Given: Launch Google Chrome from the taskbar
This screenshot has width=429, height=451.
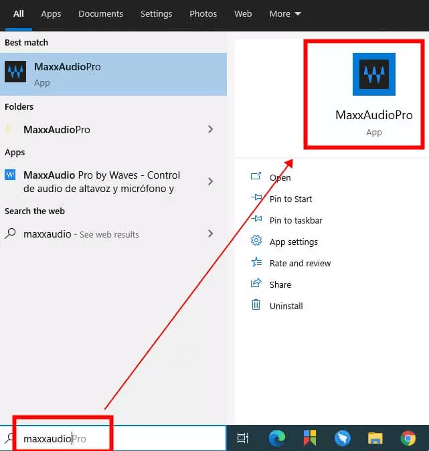Looking at the screenshot, I should pos(408,438).
